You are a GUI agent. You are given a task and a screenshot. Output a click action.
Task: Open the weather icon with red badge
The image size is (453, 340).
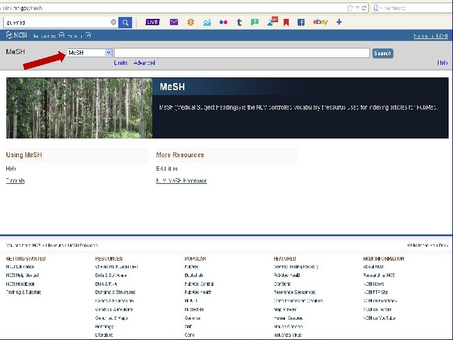[272, 21]
